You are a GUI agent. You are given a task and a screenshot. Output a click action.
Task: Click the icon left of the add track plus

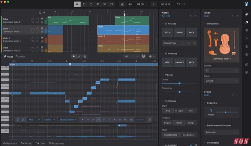click(x=40, y=13)
